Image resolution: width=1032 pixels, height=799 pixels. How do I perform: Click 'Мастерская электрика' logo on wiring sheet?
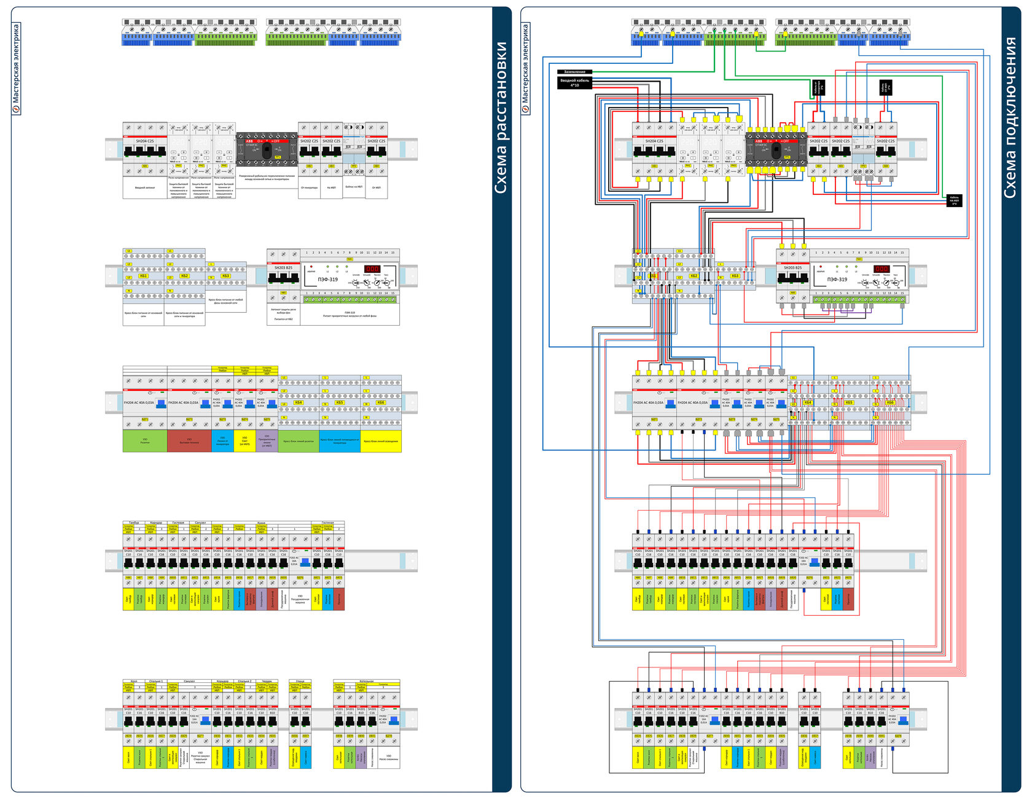pos(525,68)
